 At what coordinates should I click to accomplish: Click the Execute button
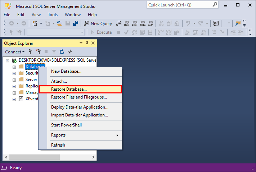point(101,32)
